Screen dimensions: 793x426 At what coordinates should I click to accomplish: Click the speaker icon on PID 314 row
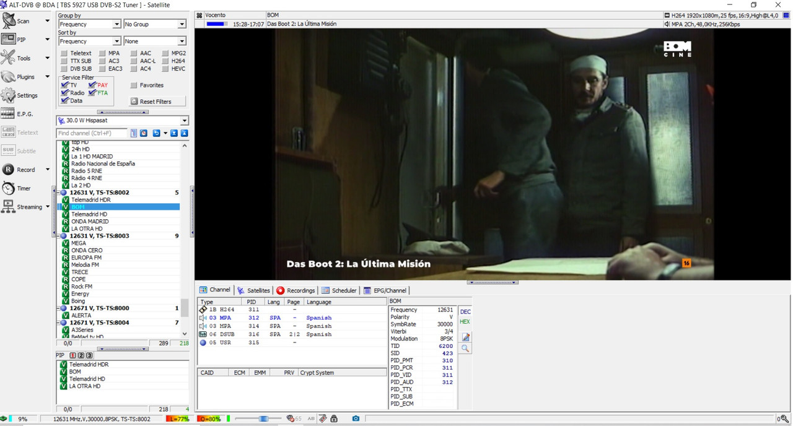(203, 326)
